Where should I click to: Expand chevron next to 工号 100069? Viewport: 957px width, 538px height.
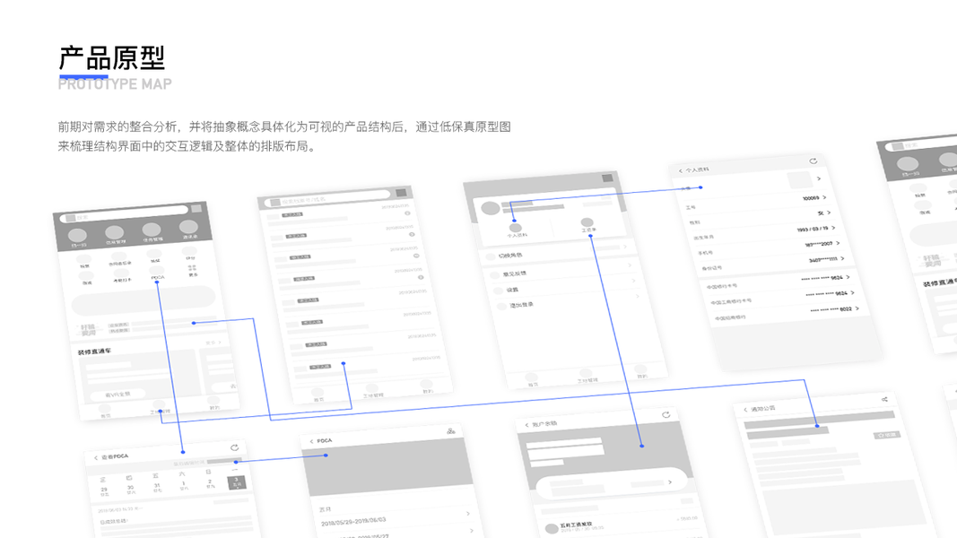tap(824, 197)
